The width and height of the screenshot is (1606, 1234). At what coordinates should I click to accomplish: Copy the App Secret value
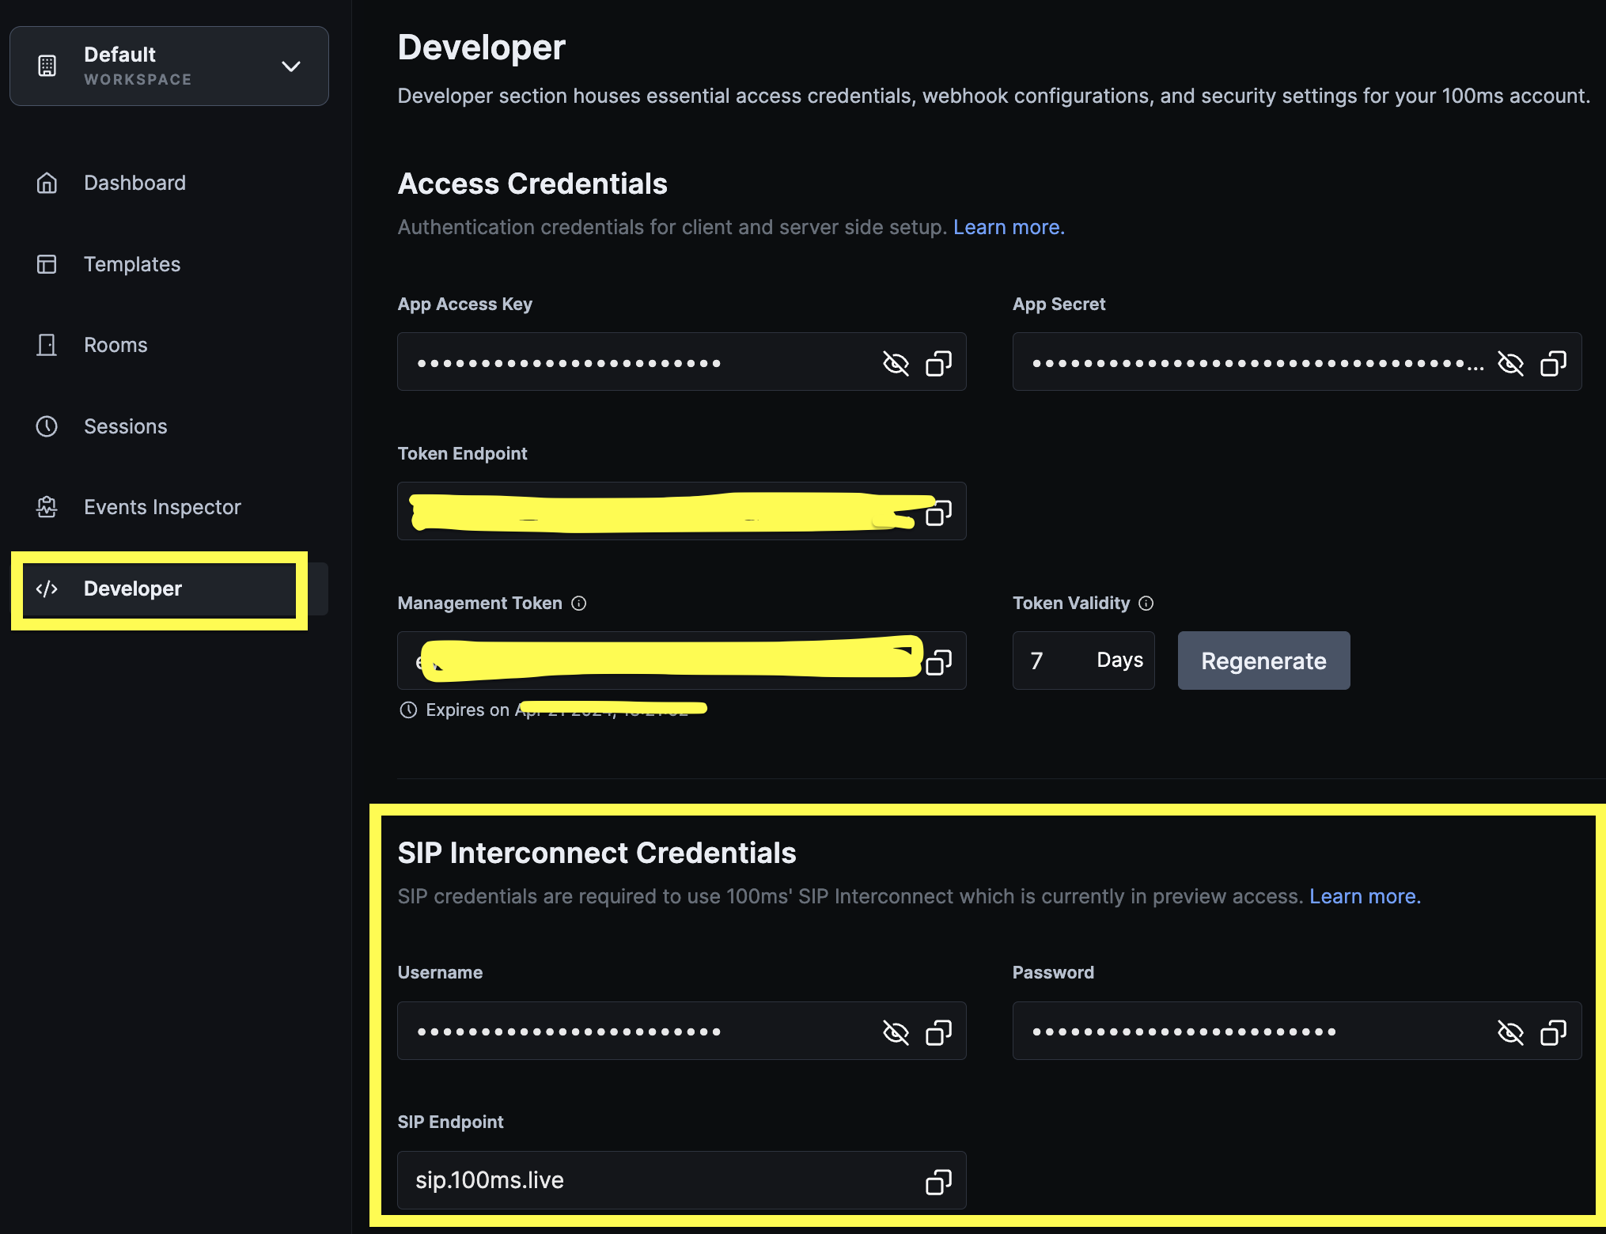coord(1553,363)
